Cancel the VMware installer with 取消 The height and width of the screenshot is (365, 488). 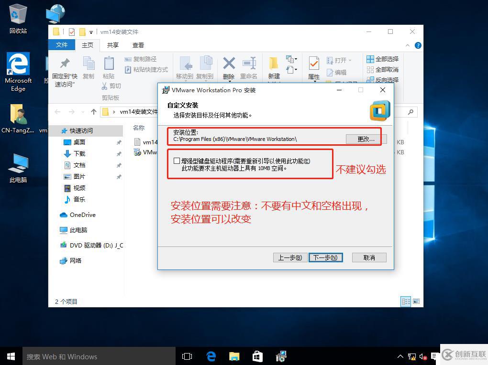click(x=369, y=258)
